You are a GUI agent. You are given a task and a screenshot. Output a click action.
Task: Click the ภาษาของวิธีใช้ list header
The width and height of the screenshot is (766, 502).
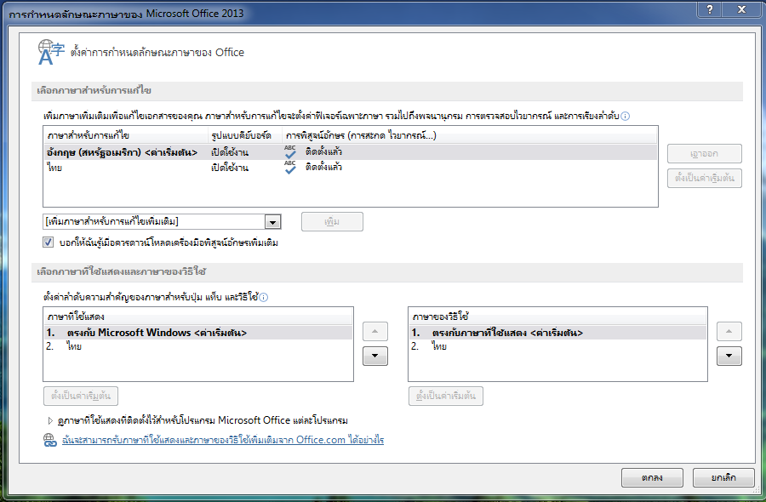click(x=557, y=317)
